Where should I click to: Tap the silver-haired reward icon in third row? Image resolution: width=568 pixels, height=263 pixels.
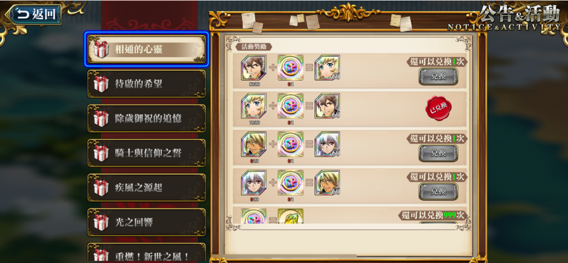tap(327, 145)
